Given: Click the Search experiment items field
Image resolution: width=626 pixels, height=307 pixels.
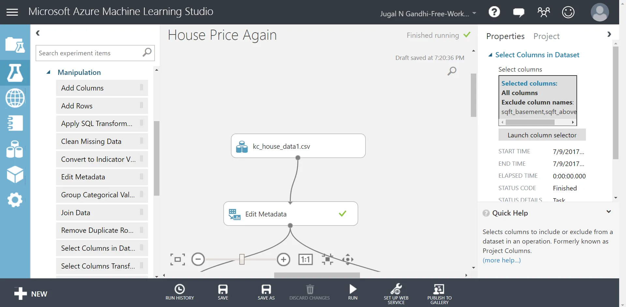Looking at the screenshot, I should (x=95, y=53).
